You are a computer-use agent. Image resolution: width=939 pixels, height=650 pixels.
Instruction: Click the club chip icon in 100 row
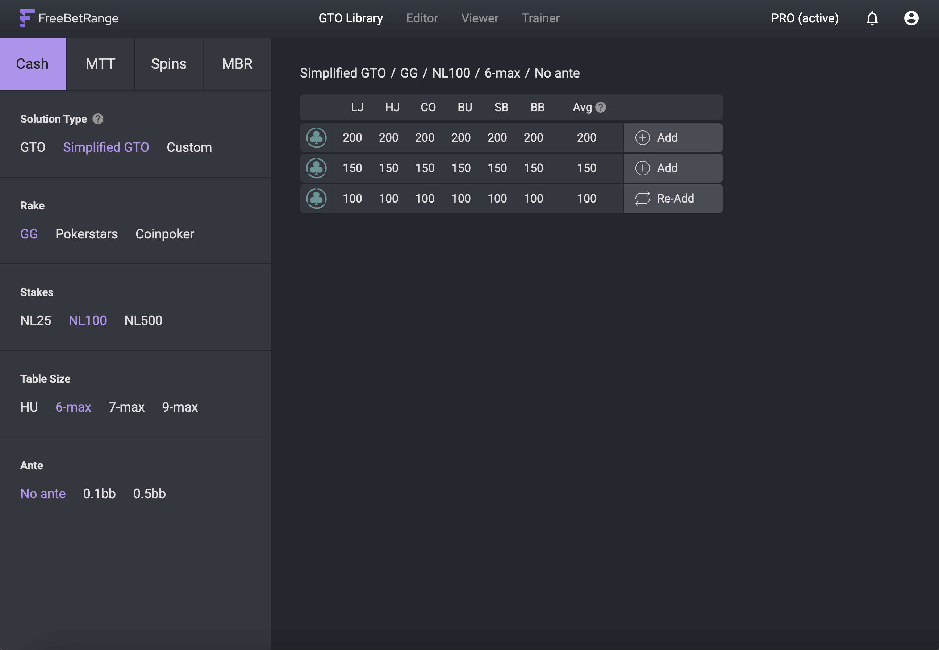click(316, 198)
